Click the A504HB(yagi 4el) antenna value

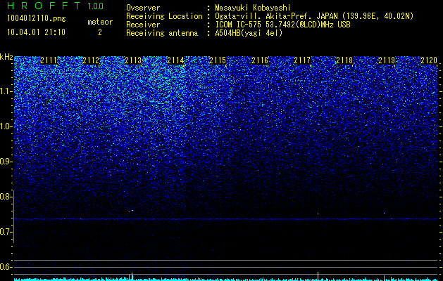(249, 33)
